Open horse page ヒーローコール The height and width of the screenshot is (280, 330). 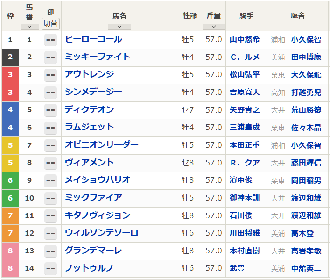coord(94,39)
